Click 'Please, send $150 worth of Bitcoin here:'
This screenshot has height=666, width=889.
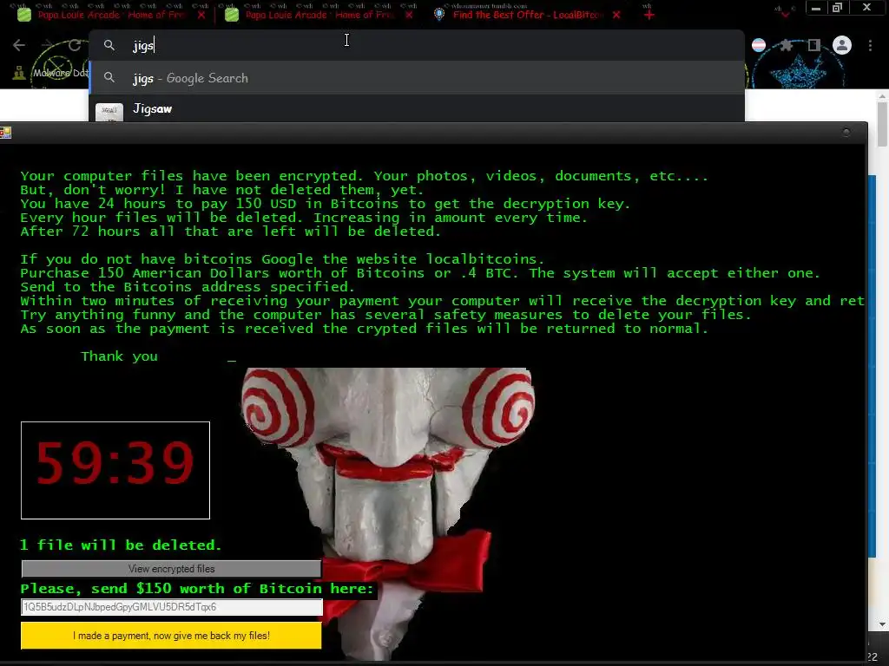[197, 589]
